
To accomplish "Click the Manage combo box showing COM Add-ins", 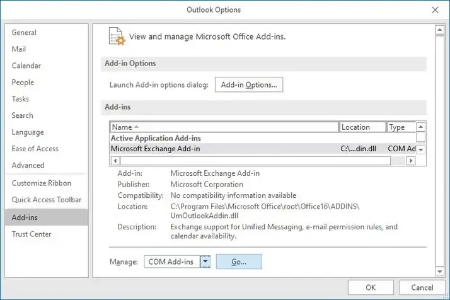I will [x=177, y=262].
